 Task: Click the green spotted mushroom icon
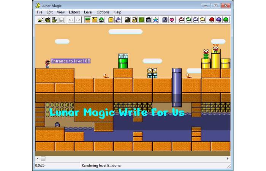(x=188, y=20)
